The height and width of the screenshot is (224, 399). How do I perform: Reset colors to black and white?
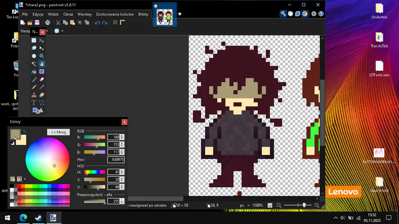coord(12,143)
